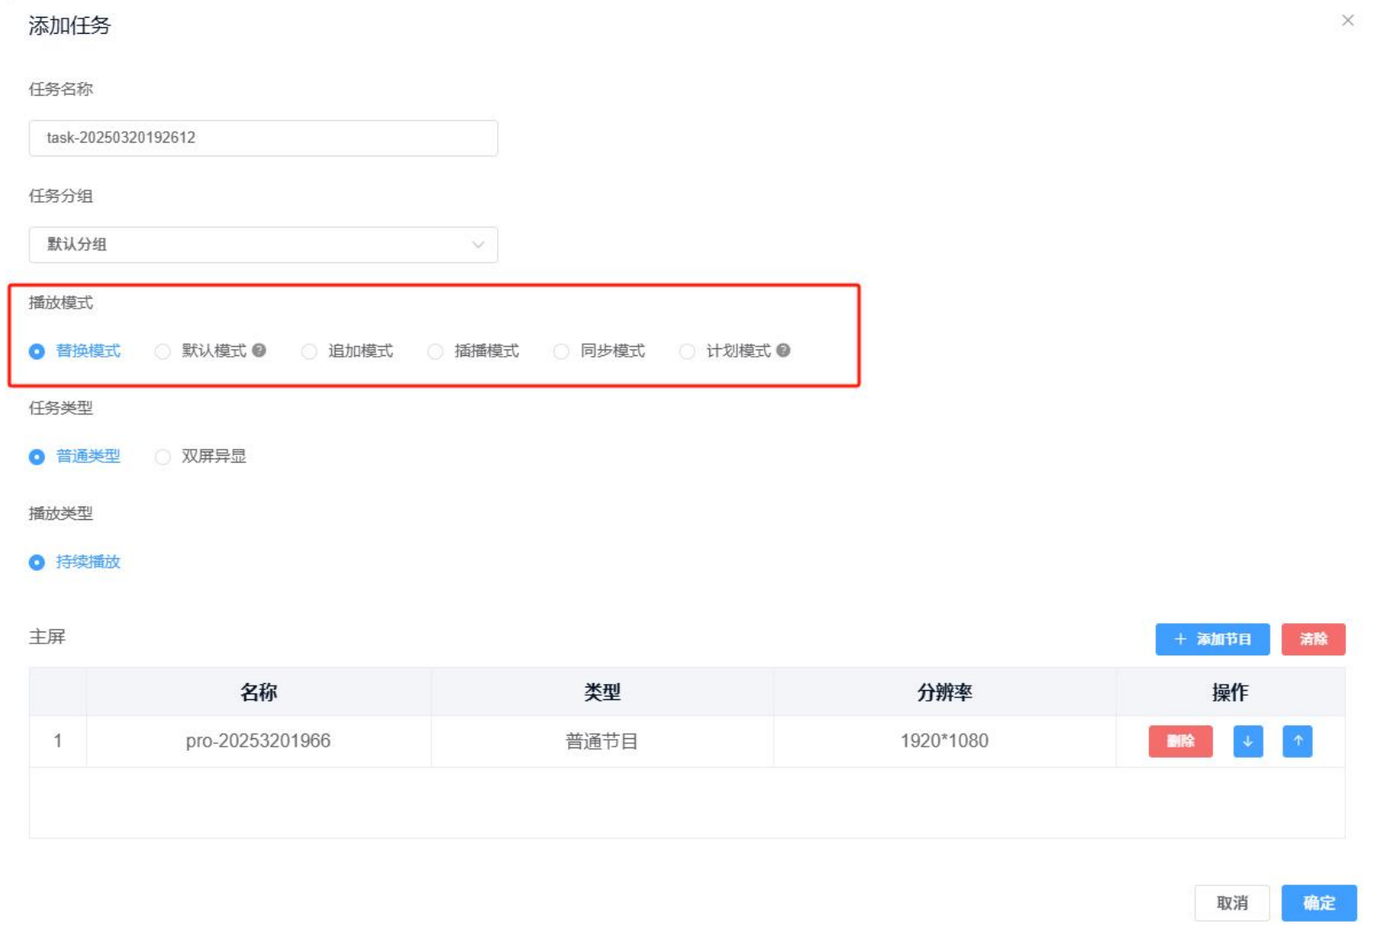Click the move-down arrow icon in row 1
1377x925 pixels.
tap(1247, 742)
